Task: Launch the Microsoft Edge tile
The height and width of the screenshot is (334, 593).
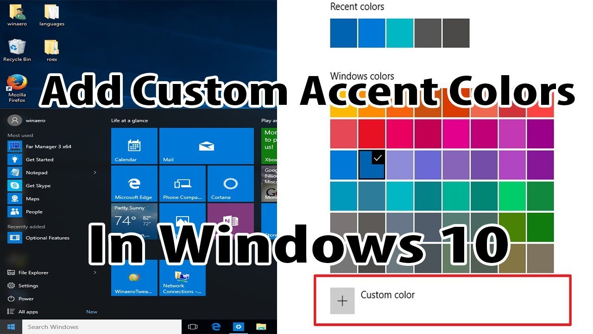Action: [x=134, y=184]
